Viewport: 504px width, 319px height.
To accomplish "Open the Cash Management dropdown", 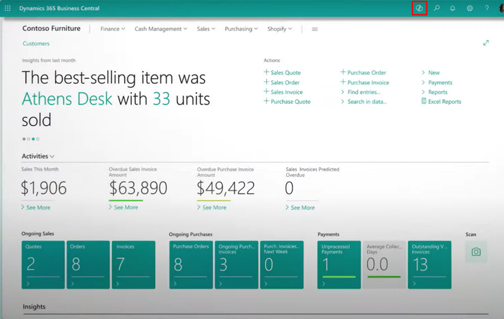I will tap(161, 29).
